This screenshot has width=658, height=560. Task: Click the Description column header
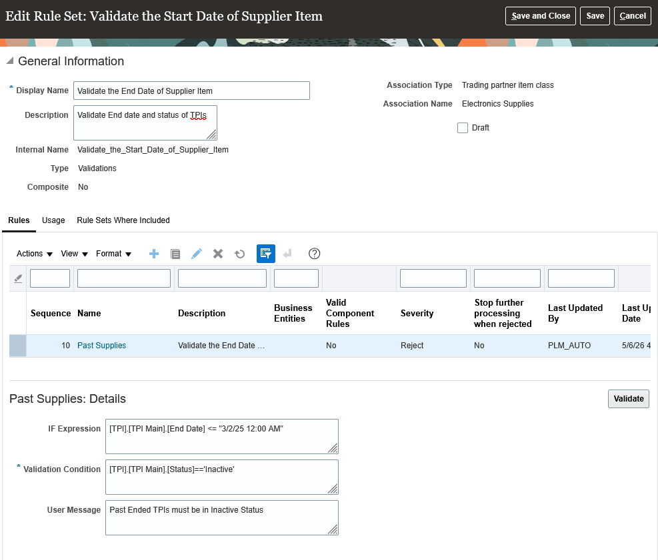201,313
